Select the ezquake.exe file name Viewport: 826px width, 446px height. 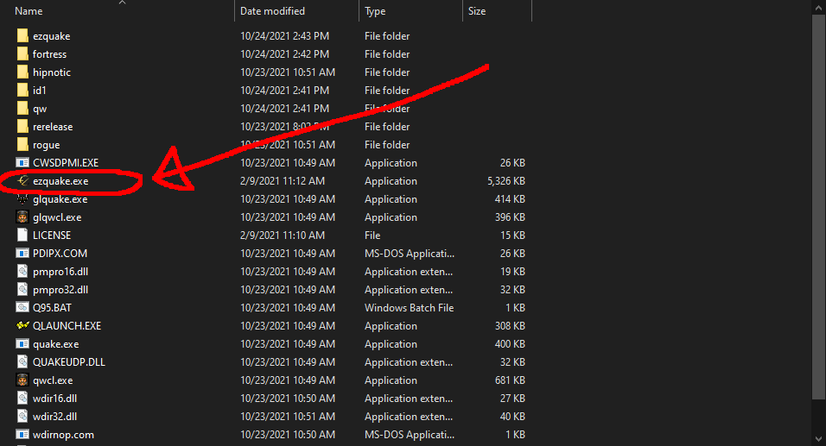pos(60,181)
